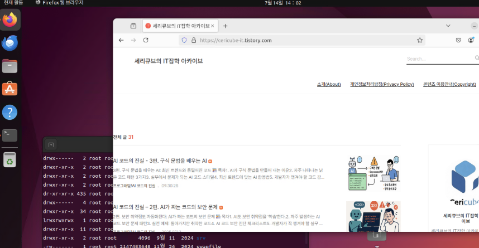Select the 세리큐브의 IT잡학 아카이브 browser tab
Viewport: 479px width, 248px height.
180,26
